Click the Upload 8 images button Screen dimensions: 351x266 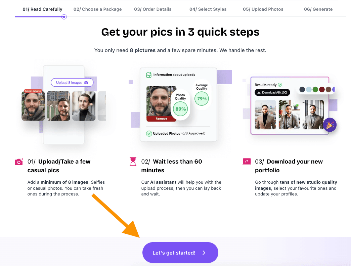(72, 82)
